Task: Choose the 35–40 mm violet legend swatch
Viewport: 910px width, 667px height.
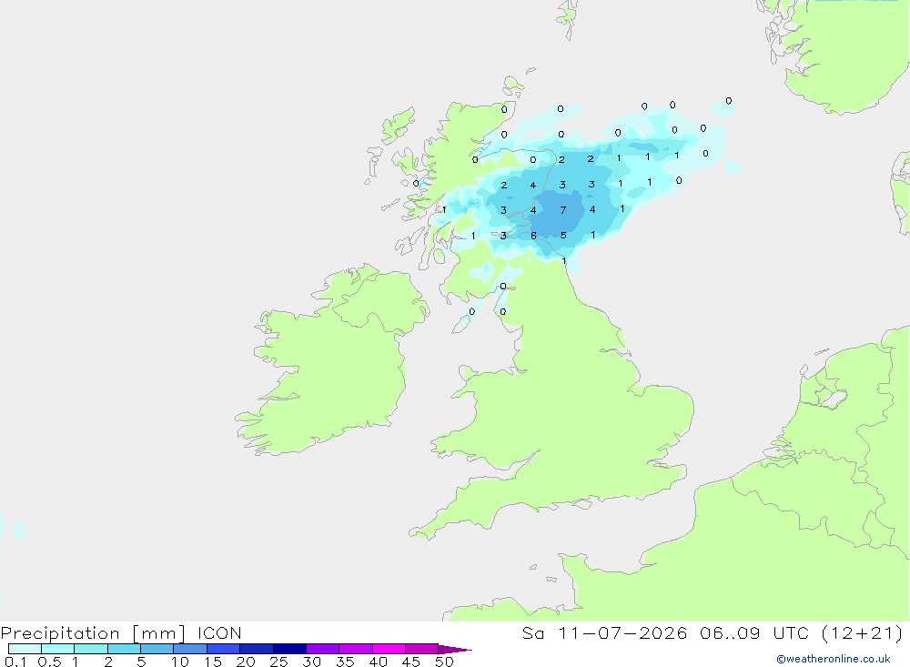Action: click(355, 649)
